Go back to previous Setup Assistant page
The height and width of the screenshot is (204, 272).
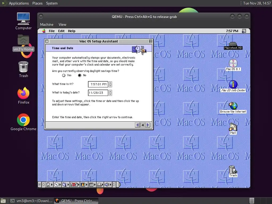pos(137,125)
